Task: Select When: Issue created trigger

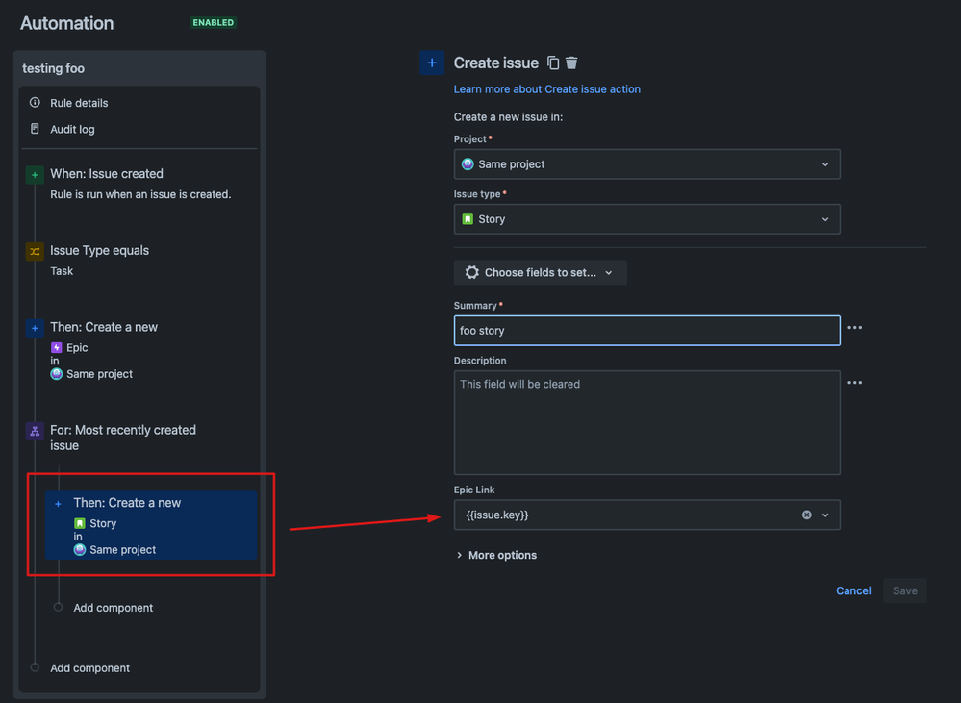Action: pos(107,173)
